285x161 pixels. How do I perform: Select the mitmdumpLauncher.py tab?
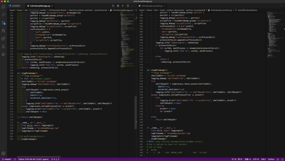[152, 6]
